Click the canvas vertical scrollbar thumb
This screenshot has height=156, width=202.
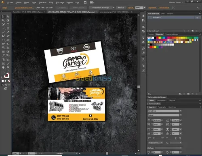(x=139, y=87)
